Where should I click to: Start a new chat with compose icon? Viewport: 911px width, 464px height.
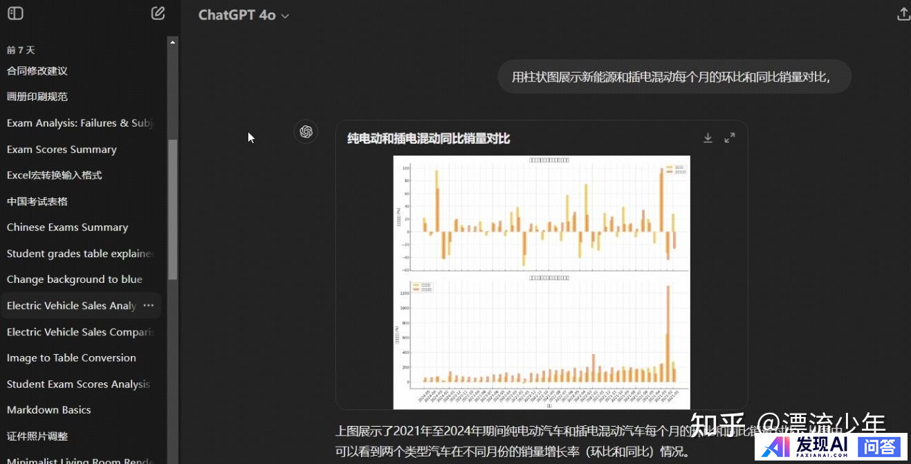tap(158, 13)
